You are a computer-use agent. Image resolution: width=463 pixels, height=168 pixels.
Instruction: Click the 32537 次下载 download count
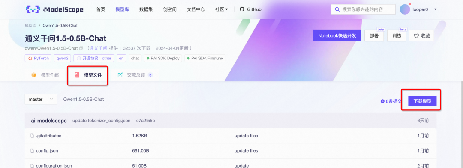tap(137, 48)
